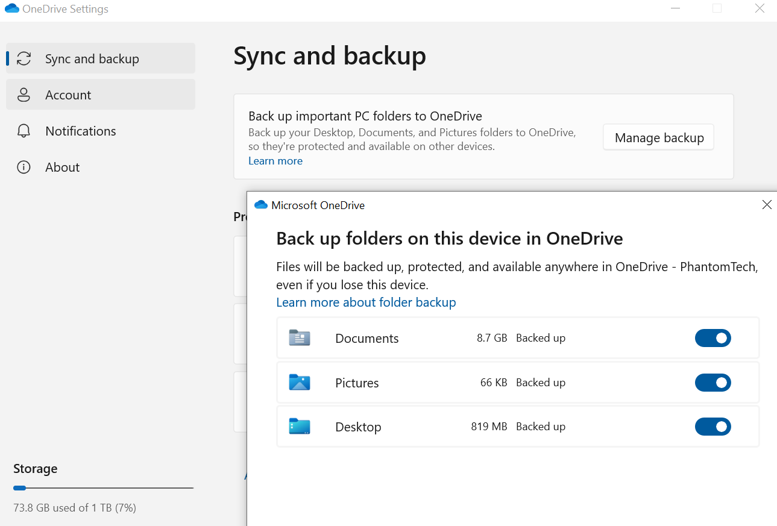Click Back up important PC folders title
The height and width of the screenshot is (526, 777).
pos(365,116)
